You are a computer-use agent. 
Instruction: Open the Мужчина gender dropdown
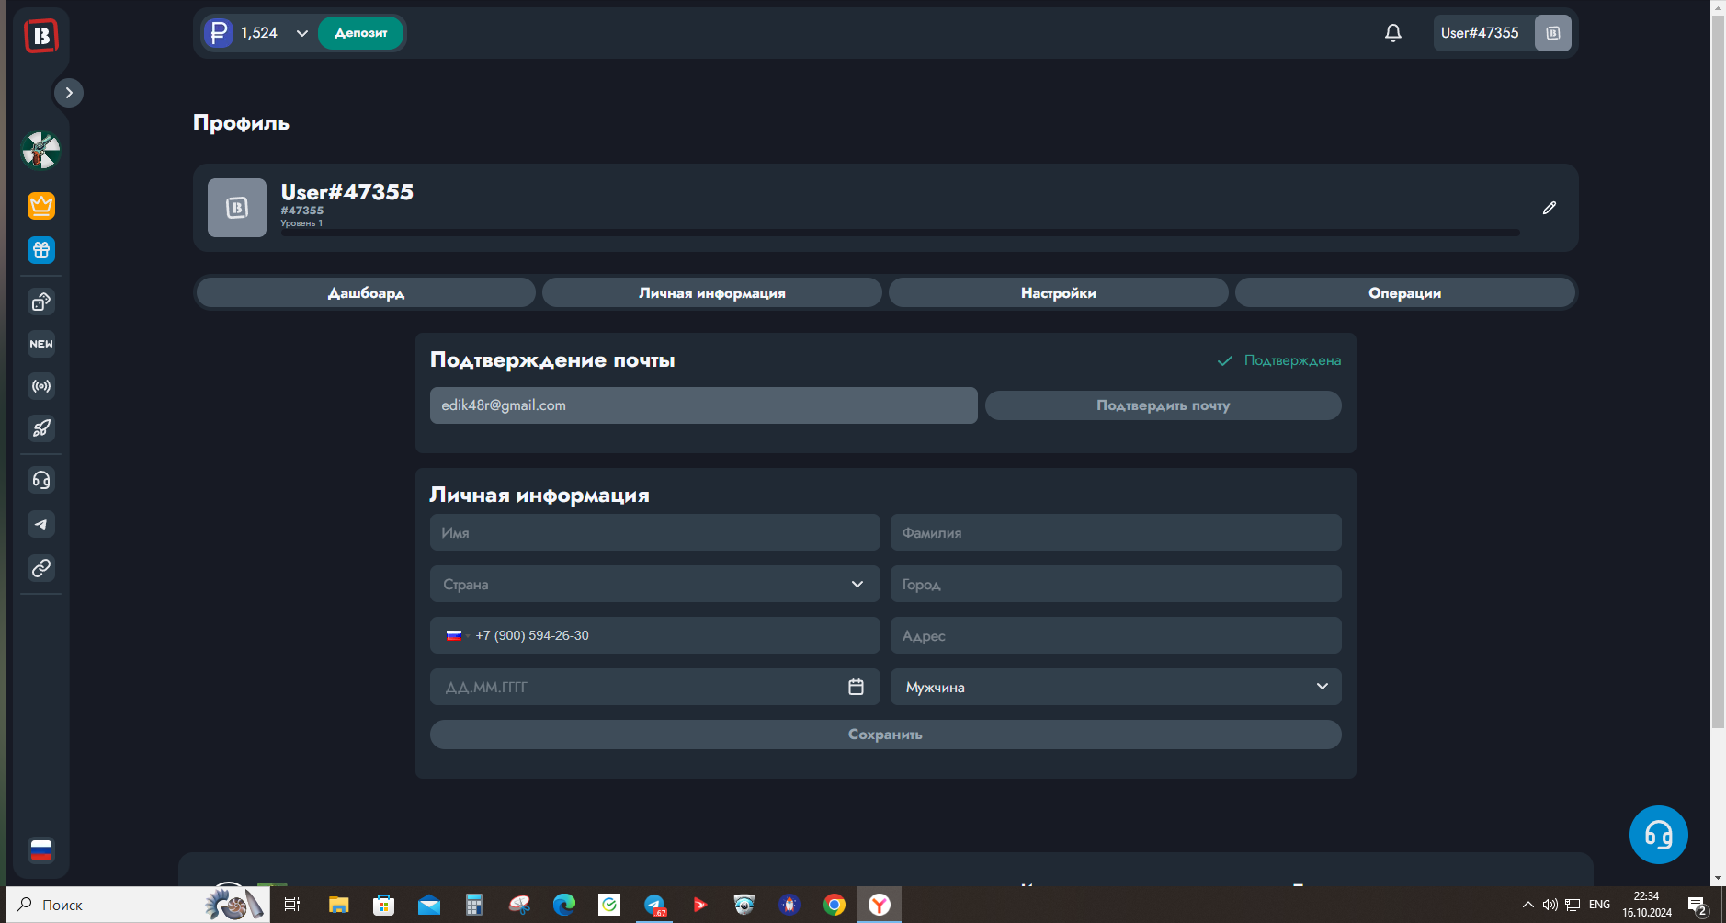pyautogui.click(x=1115, y=687)
